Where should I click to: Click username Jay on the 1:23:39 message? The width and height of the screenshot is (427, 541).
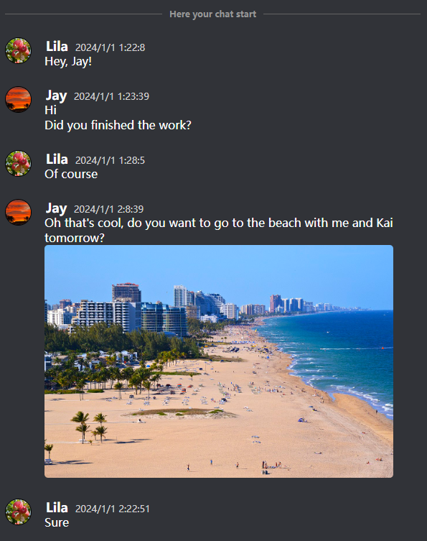pos(56,96)
